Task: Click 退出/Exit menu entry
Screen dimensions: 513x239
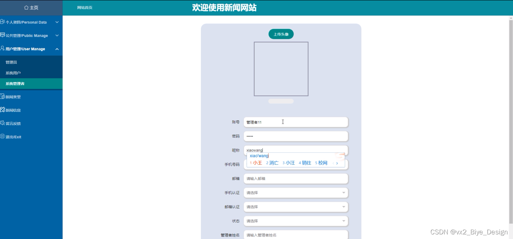Action: [31, 137]
